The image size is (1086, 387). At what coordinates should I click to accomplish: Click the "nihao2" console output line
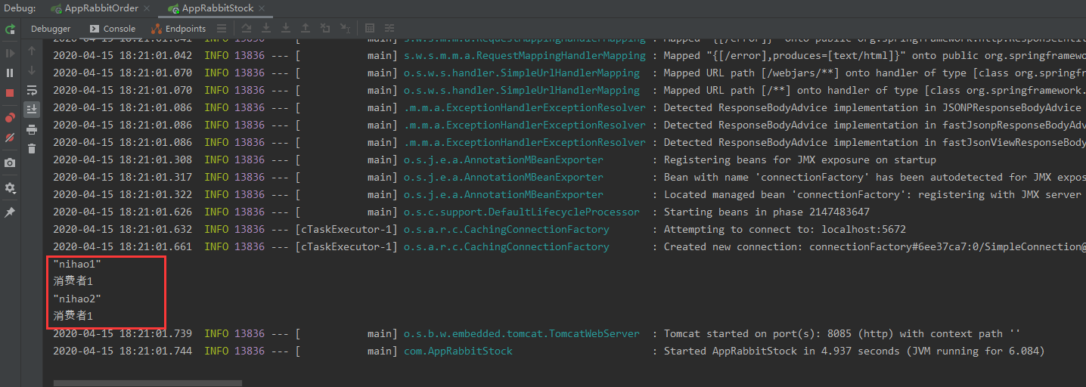[x=77, y=299]
